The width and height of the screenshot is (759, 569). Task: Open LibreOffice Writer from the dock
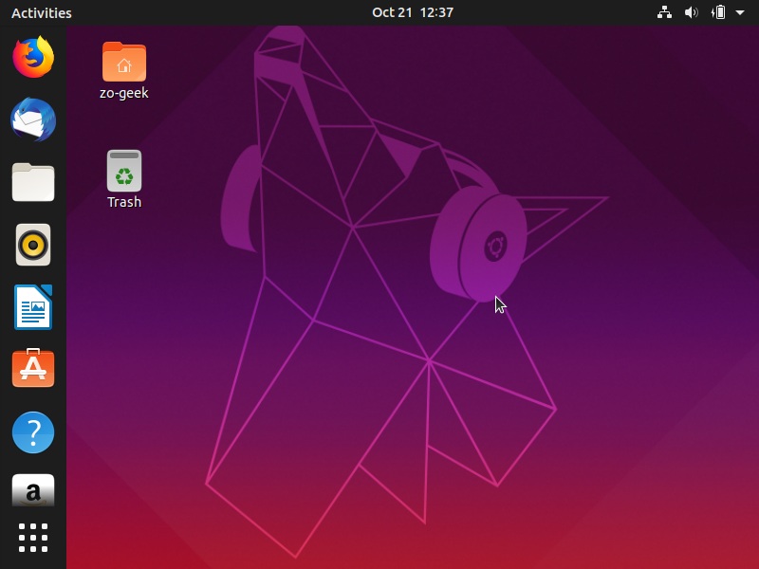33,307
